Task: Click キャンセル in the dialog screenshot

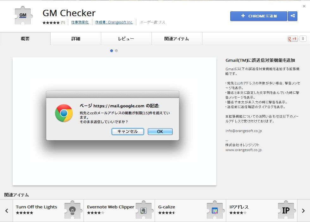Action: coord(128,131)
